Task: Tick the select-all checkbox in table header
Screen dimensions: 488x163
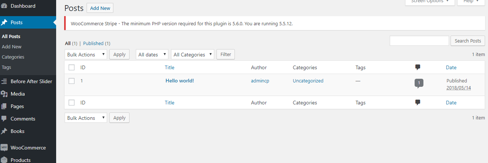Action: (72, 67)
